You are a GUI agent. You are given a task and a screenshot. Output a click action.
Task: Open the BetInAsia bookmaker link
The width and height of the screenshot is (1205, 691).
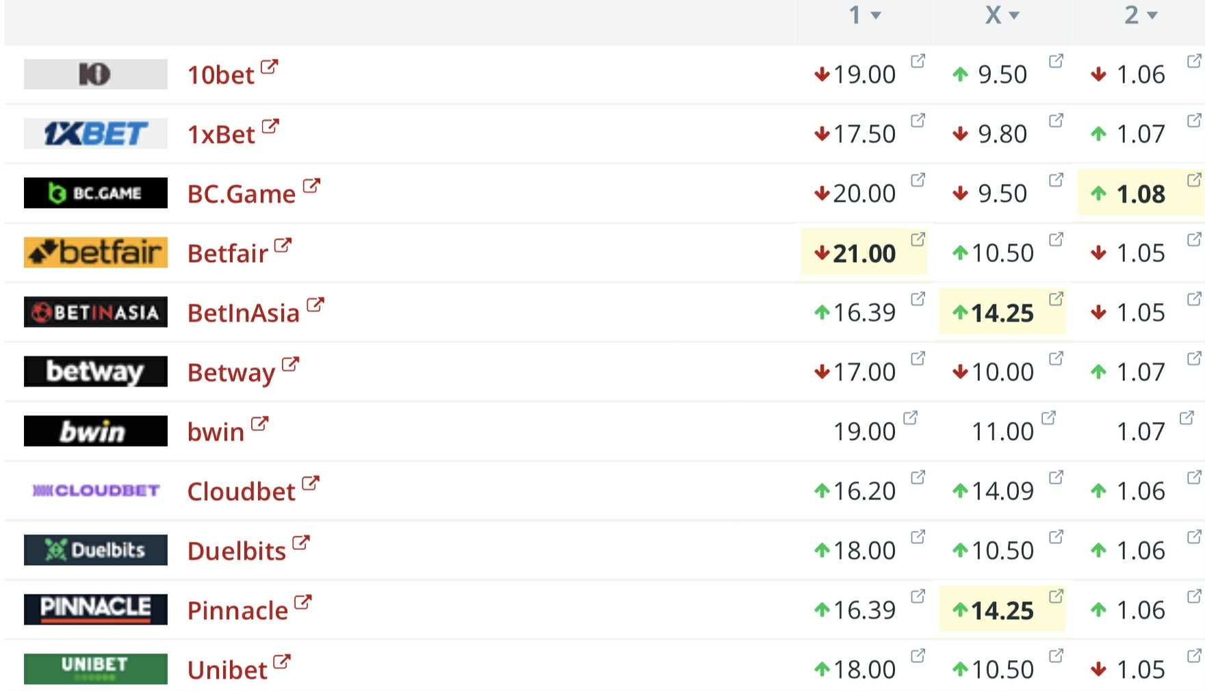click(244, 313)
